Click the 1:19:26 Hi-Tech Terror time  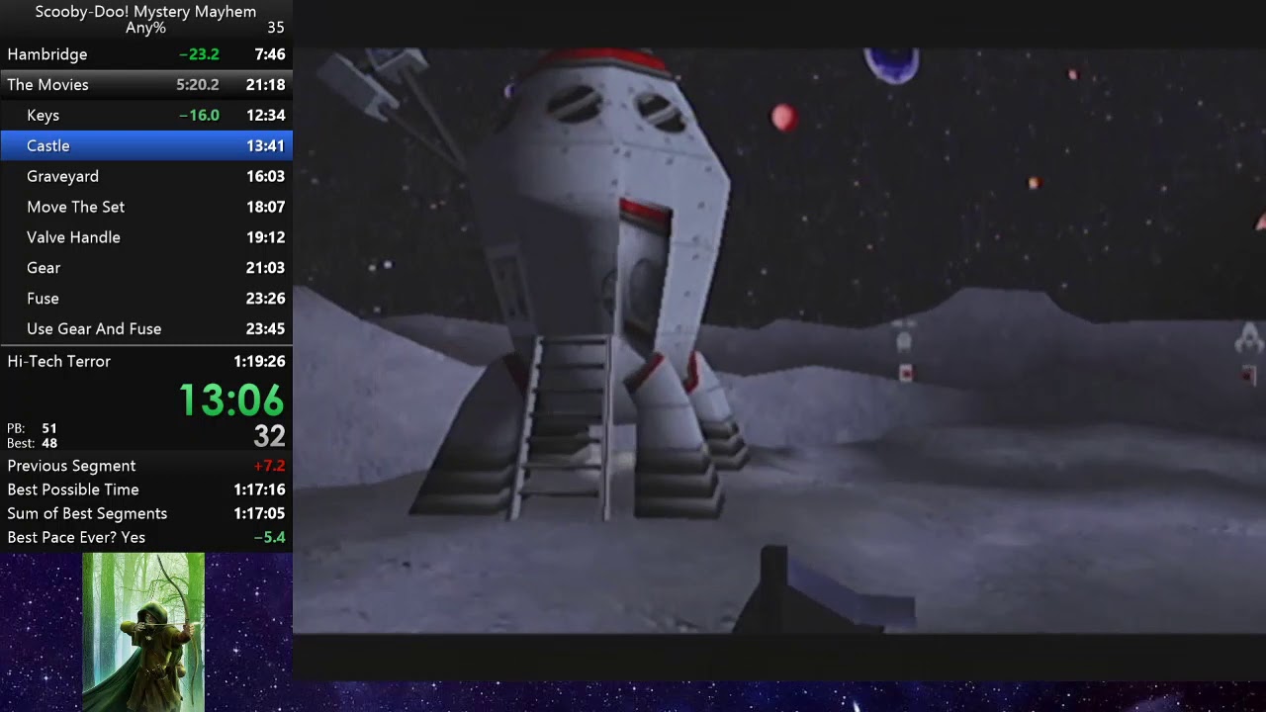click(x=259, y=362)
